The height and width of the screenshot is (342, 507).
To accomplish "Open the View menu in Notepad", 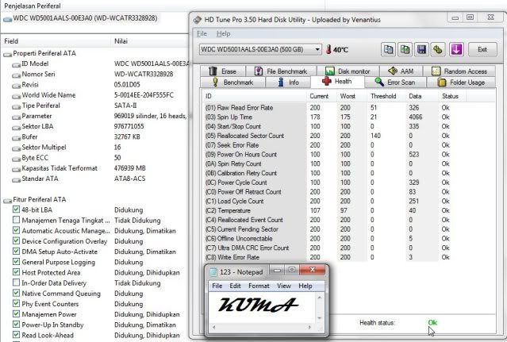I will pos(284,286).
